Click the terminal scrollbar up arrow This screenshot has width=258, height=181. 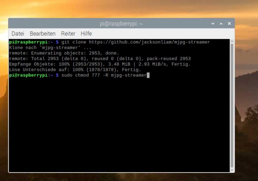[232, 41]
